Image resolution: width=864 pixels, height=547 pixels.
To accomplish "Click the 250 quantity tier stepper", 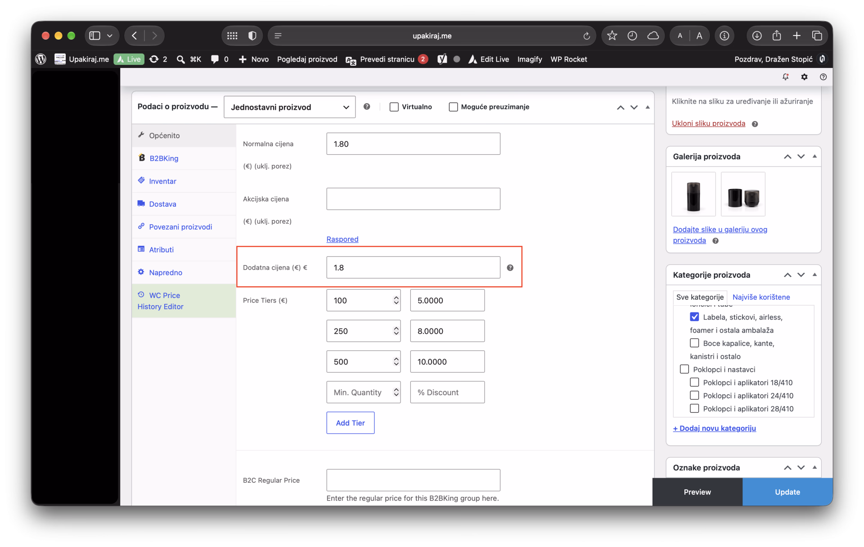I will (x=396, y=331).
